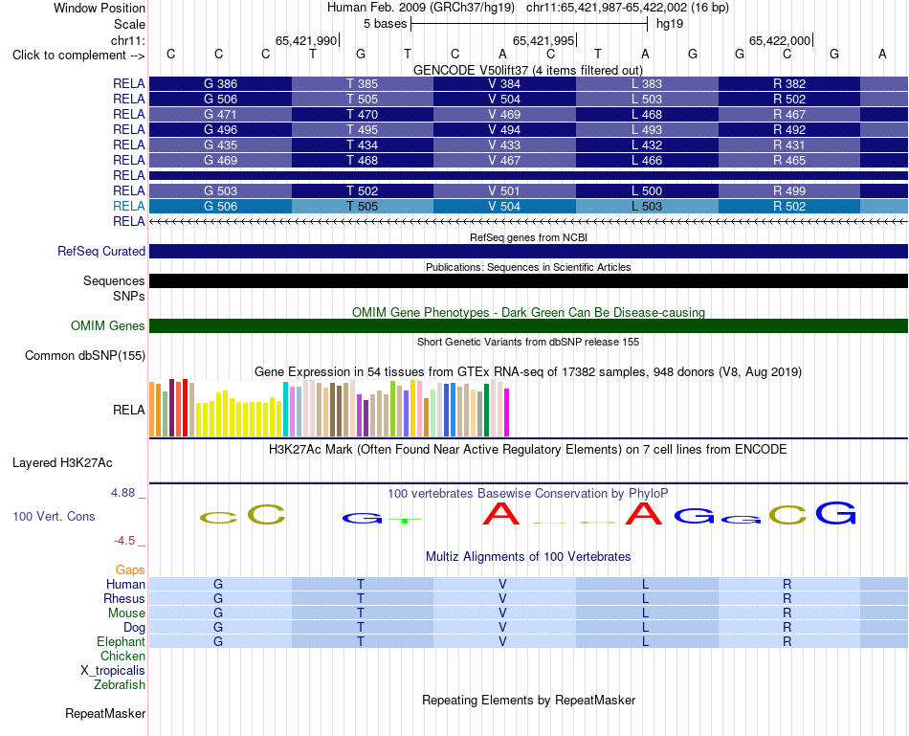Click codon cell 'G 471'
This screenshot has height=736, width=909.
point(220,114)
